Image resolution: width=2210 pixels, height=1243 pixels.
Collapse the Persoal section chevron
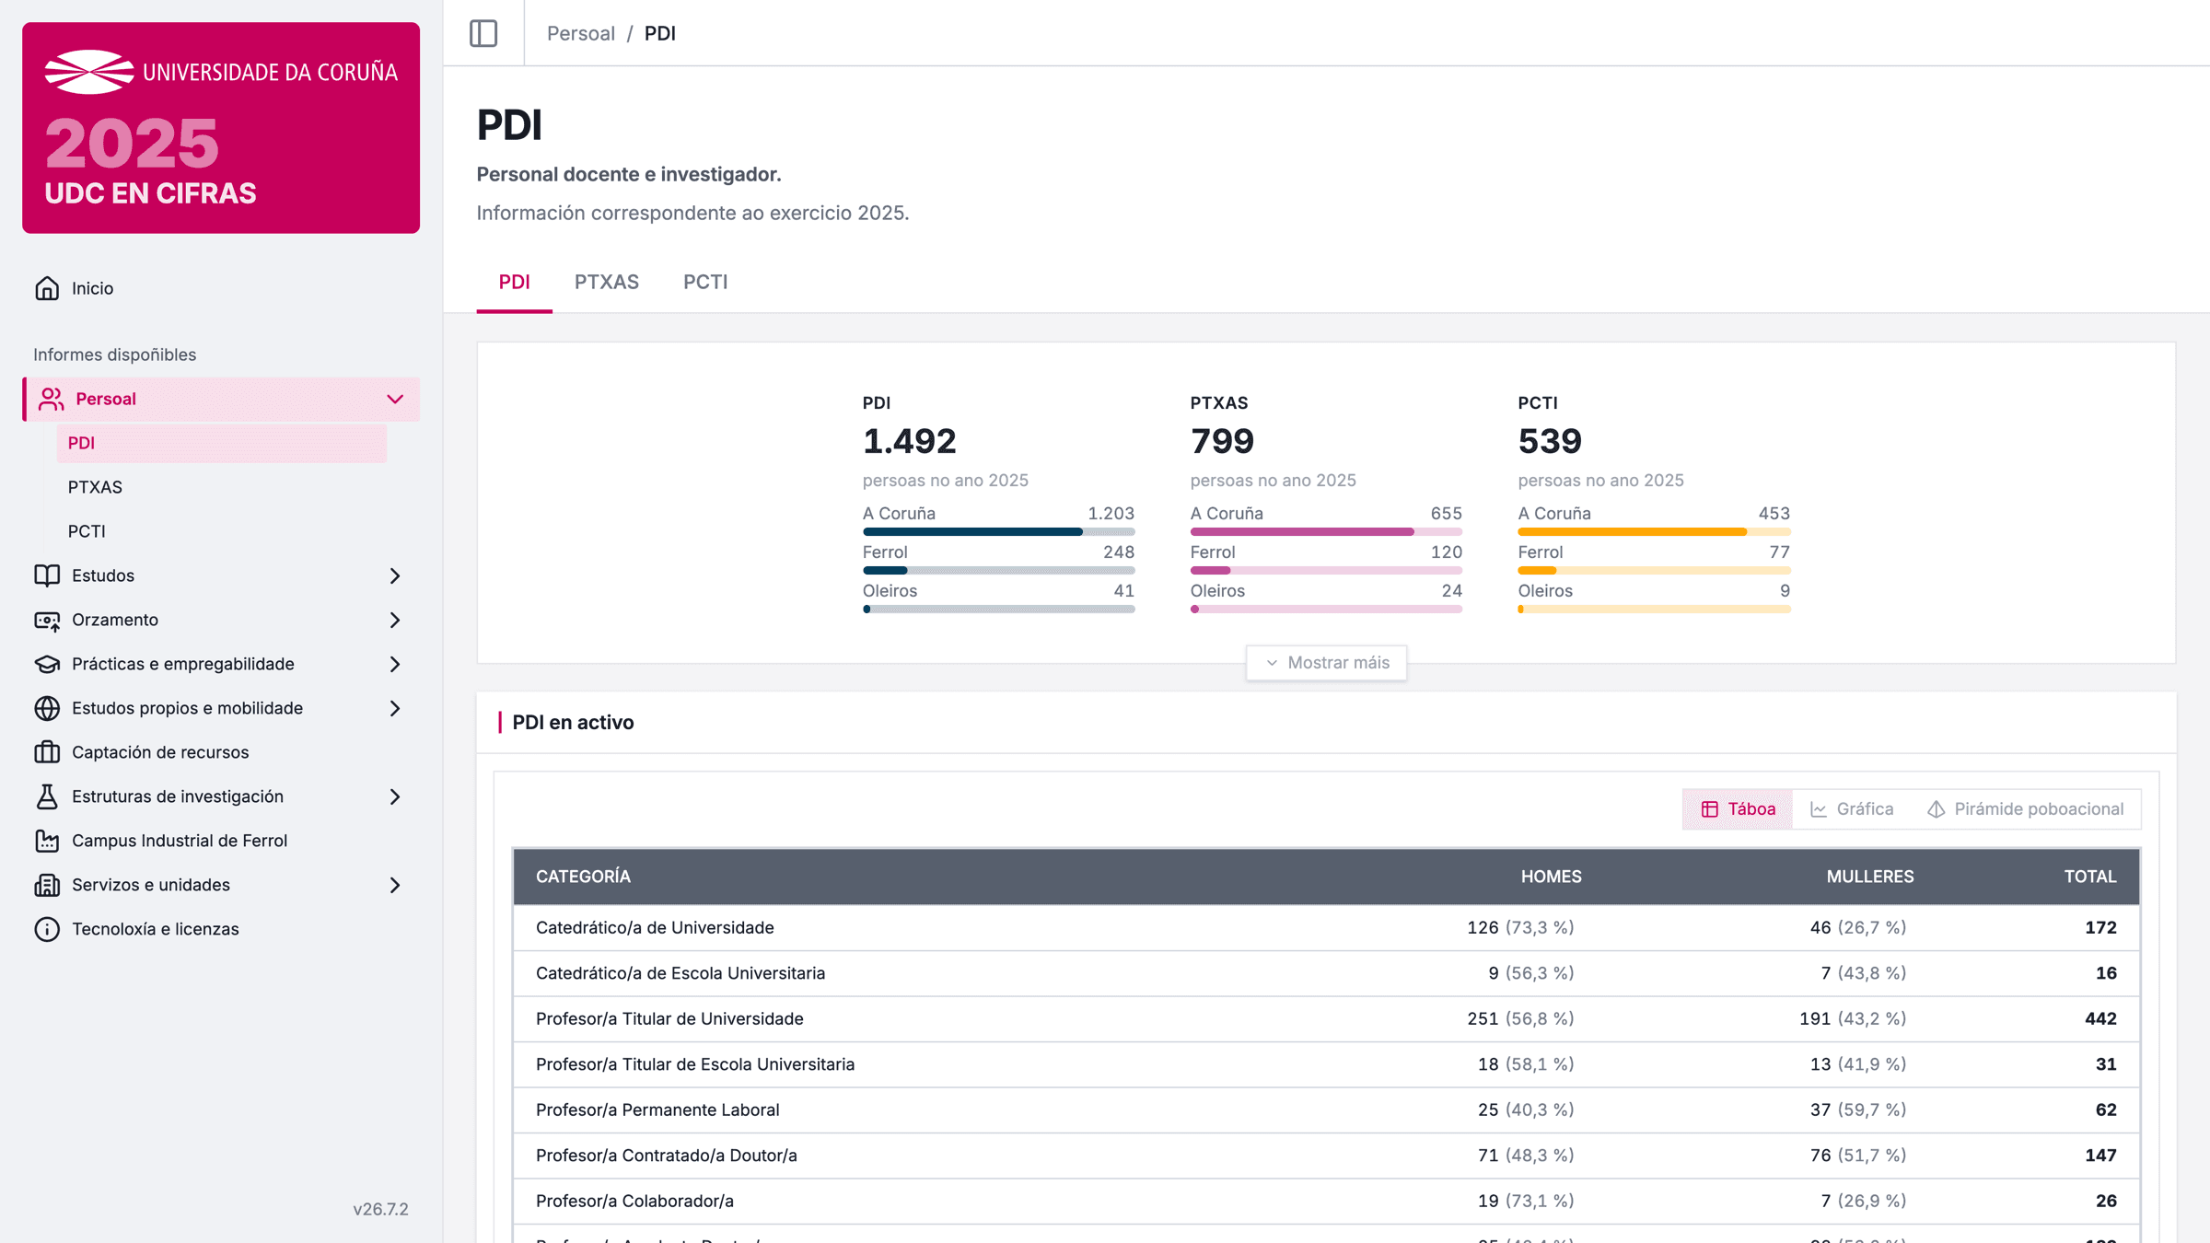coord(395,399)
